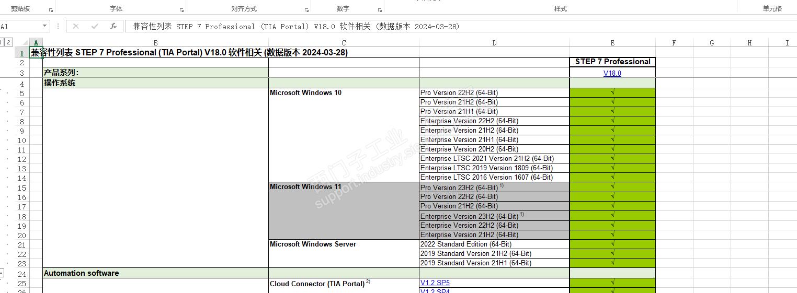The image size is (797, 293).
Task: Select the Microsoft Windows 10 cell
Action: click(x=344, y=93)
